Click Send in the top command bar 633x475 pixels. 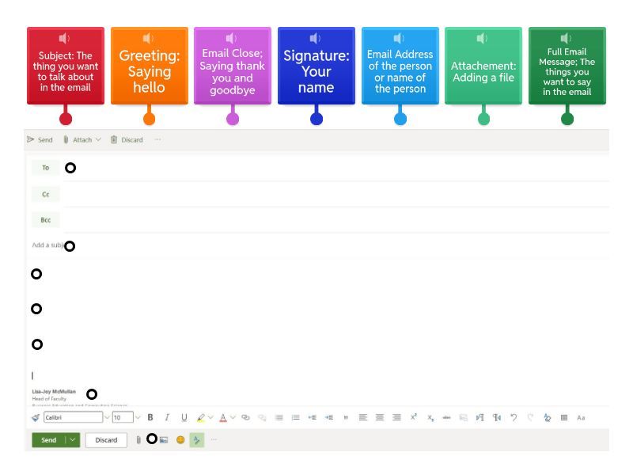tap(40, 140)
